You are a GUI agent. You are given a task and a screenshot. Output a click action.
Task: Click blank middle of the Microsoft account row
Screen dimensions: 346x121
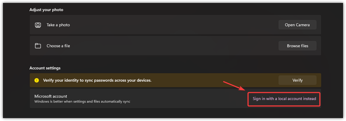[x=187, y=99]
